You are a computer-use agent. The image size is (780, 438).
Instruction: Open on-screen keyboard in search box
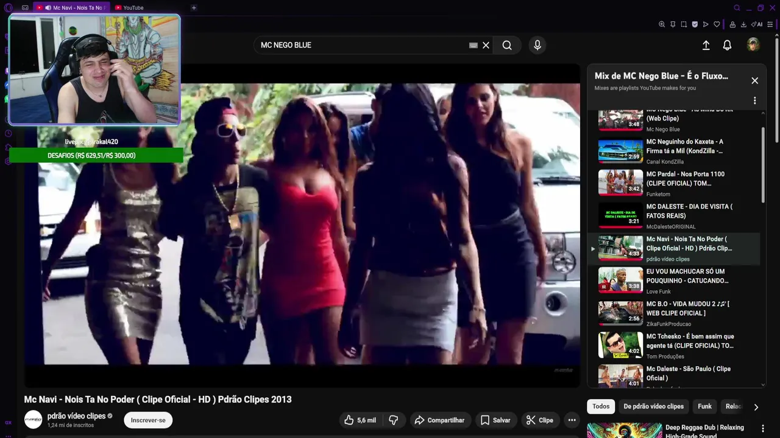pos(473,45)
